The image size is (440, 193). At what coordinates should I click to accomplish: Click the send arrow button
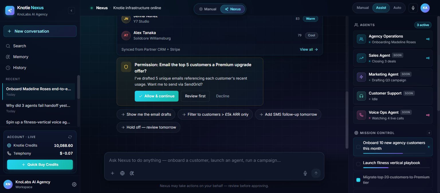tap(316, 173)
